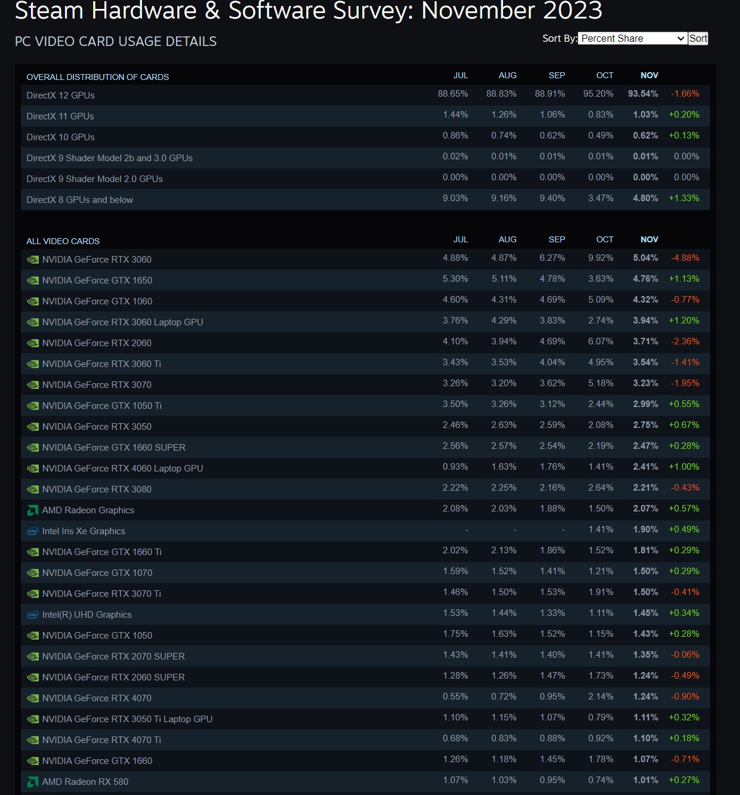Click NVIDIA logo beside GeForce GTX 1060
Screen dimensions: 740x795
coord(33,301)
